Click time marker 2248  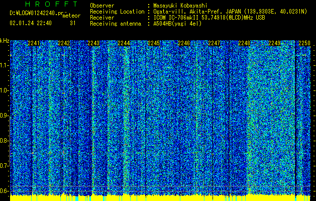244,43
